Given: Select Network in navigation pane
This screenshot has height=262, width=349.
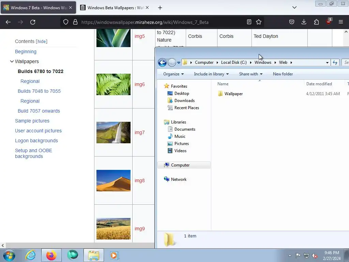Looking at the screenshot, I should 175,179.
